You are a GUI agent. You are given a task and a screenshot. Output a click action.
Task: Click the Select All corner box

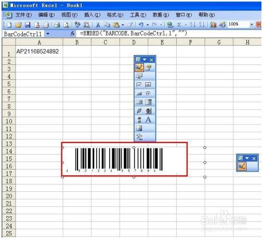coord(9,42)
